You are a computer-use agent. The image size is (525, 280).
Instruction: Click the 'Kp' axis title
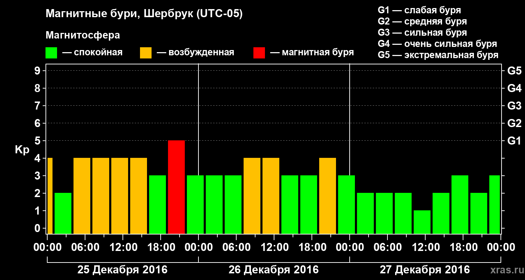click(x=22, y=150)
